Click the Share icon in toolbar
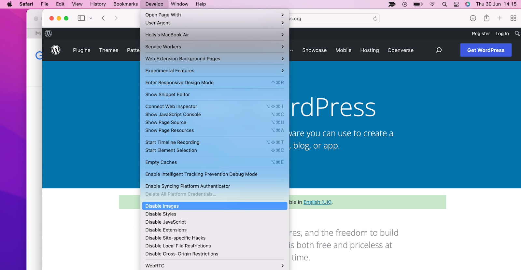Viewport: 521px width, 270px height. coord(486,18)
